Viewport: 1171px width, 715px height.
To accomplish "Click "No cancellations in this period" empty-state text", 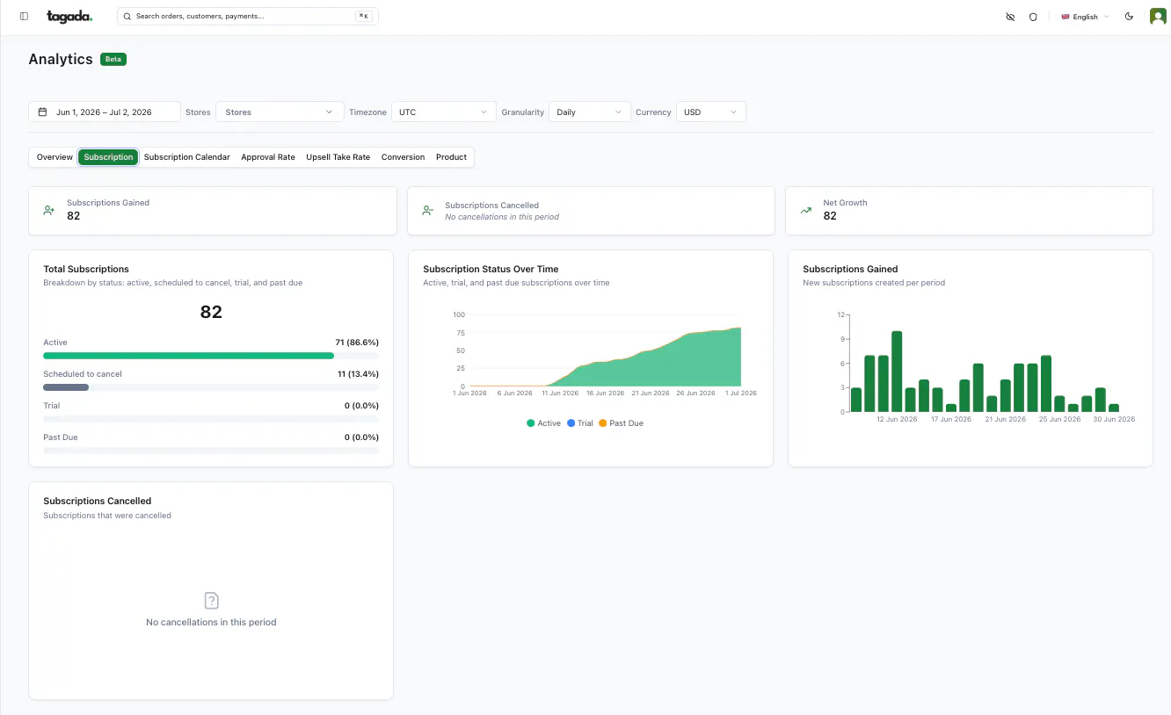I will [x=211, y=622].
